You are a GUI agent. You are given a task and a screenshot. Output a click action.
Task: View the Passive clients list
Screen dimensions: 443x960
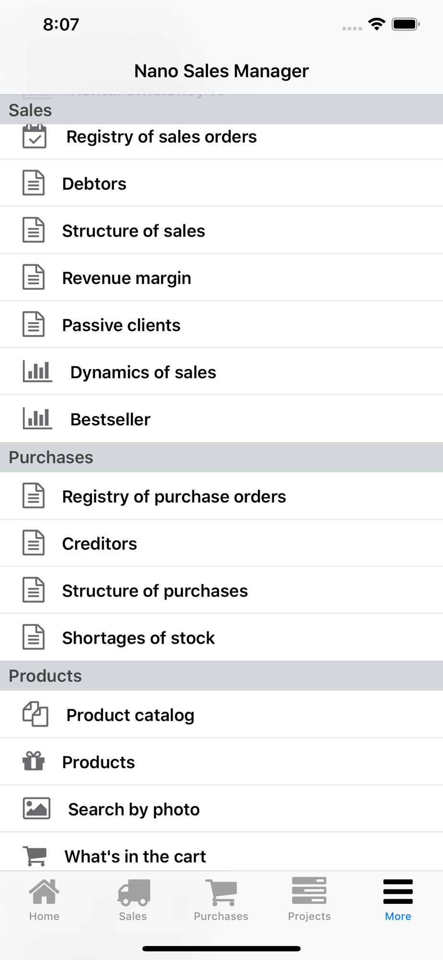[121, 325]
